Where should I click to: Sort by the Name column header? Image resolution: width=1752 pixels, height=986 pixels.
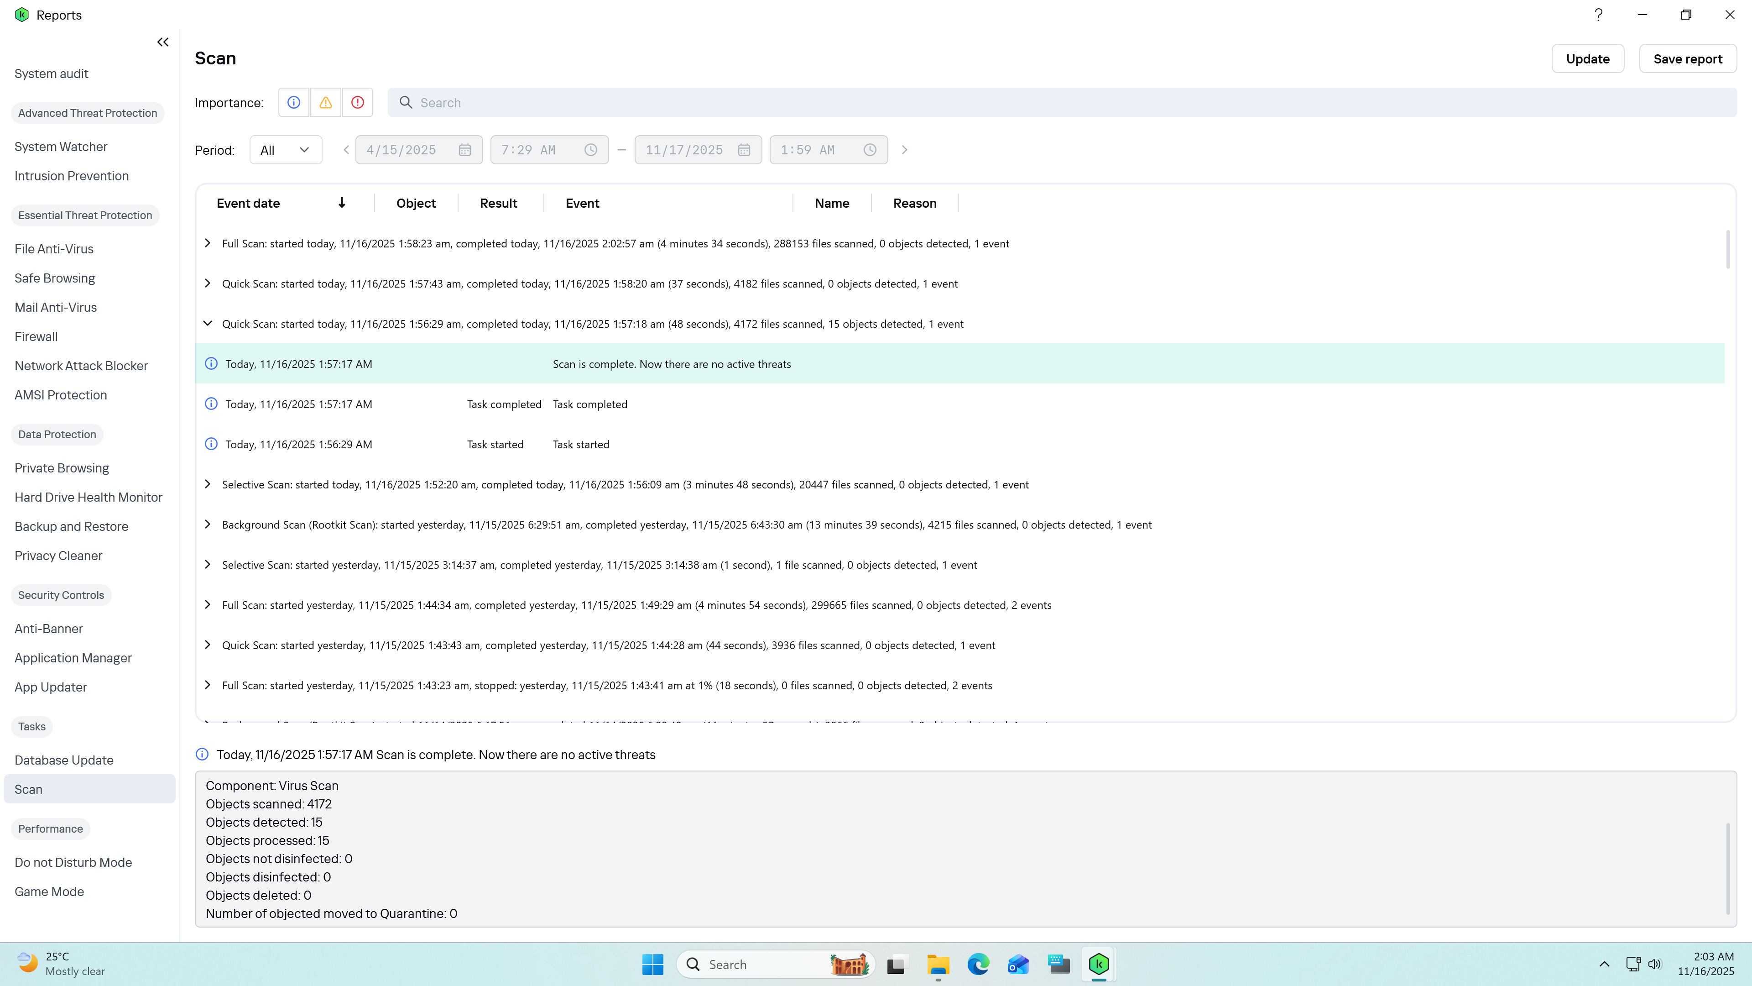(x=832, y=204)
